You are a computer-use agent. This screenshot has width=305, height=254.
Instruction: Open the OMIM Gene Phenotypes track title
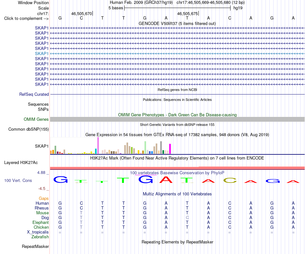[x=177, y=115]
